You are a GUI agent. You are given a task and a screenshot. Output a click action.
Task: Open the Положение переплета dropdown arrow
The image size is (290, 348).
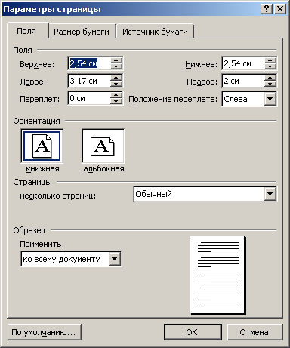(270, 99)
